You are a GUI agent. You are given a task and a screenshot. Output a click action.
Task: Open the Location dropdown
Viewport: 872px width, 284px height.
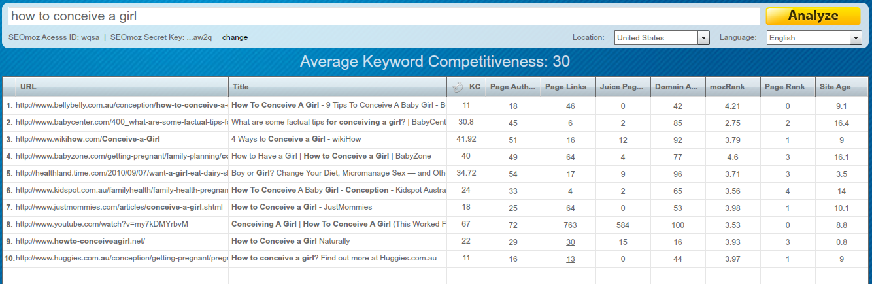coord(662,38)
